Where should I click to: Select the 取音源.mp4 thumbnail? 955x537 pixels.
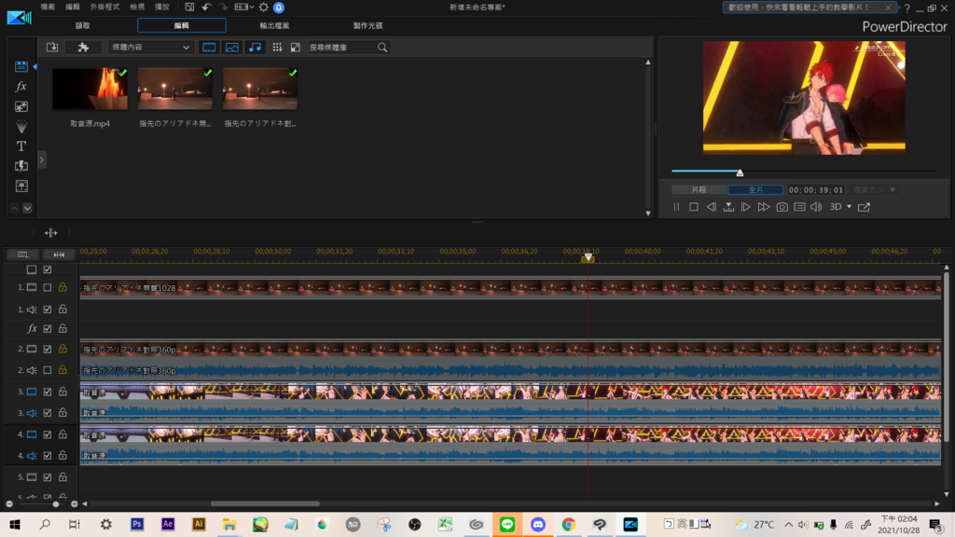click(90, 89)
